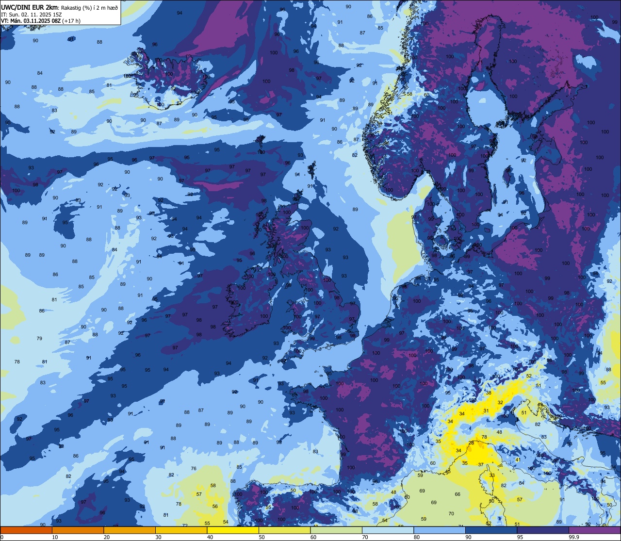Click the purple above-99.9% legend swatch
621x541 pixels.
click(595, 530)
